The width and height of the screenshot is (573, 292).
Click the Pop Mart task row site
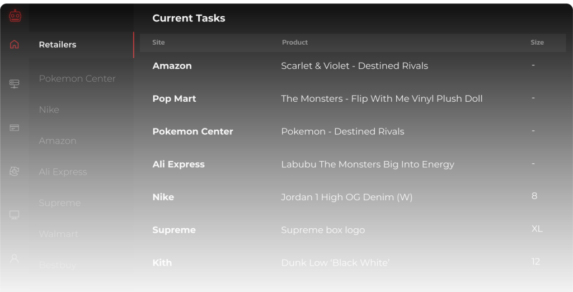click(x=174, y=98)
